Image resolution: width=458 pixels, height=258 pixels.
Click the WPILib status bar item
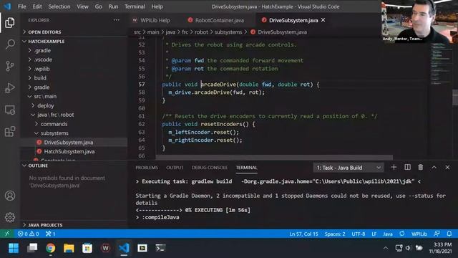pyautogui.click(x=419, y=234)
